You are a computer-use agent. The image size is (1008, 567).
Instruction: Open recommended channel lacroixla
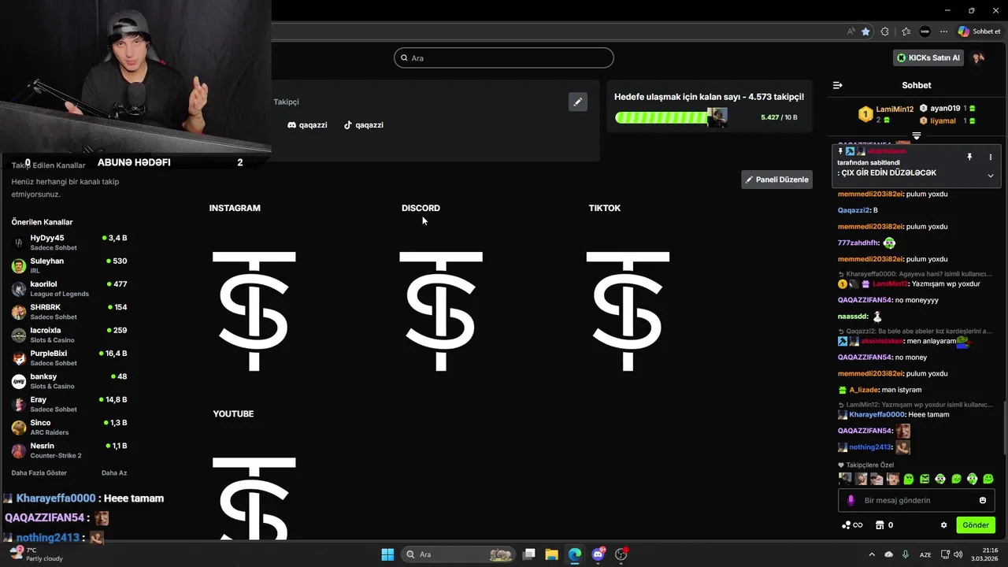(69, 335)
